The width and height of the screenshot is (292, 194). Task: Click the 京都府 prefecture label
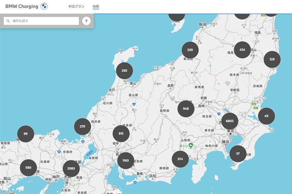[x=67, y=152]
